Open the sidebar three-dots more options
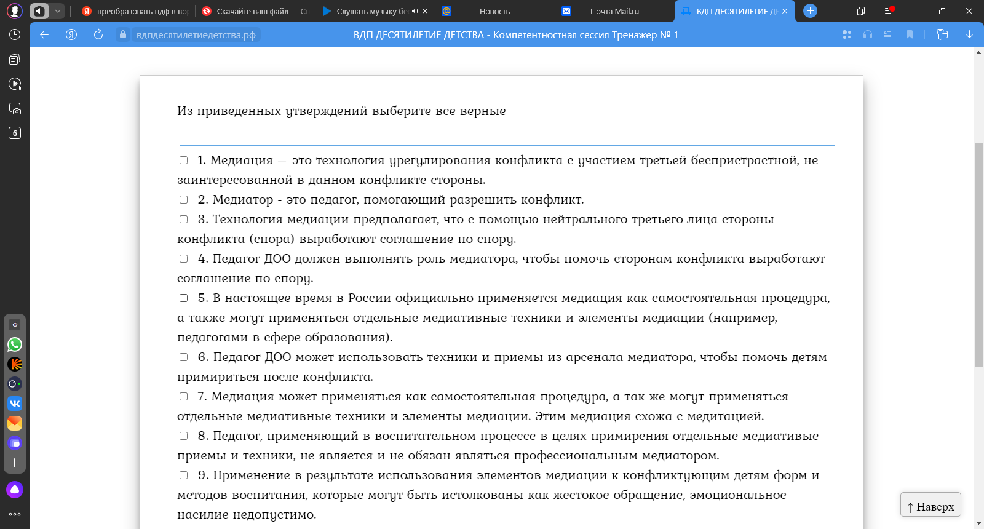This screenshot has height=529, width=984. 15,514
